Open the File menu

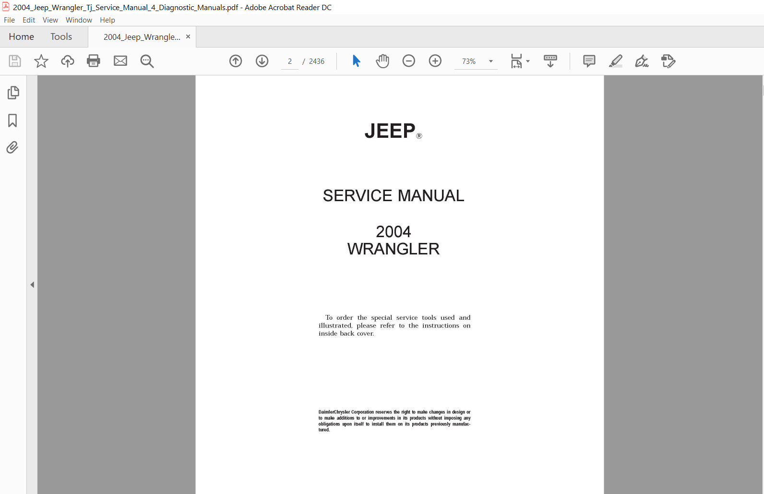click(x=9, y=20)
